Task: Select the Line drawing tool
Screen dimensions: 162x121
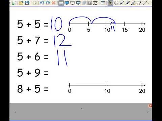Action: coord(145,3)
